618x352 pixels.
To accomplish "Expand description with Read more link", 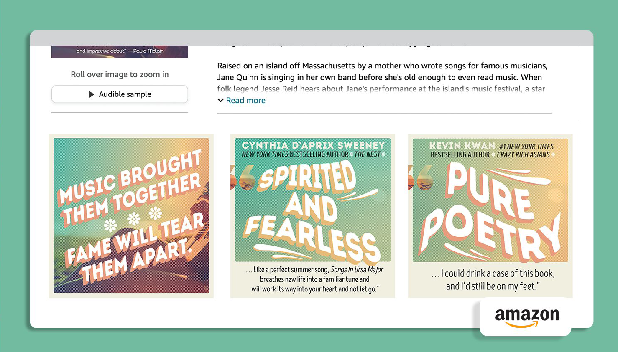I will (246, 100).
